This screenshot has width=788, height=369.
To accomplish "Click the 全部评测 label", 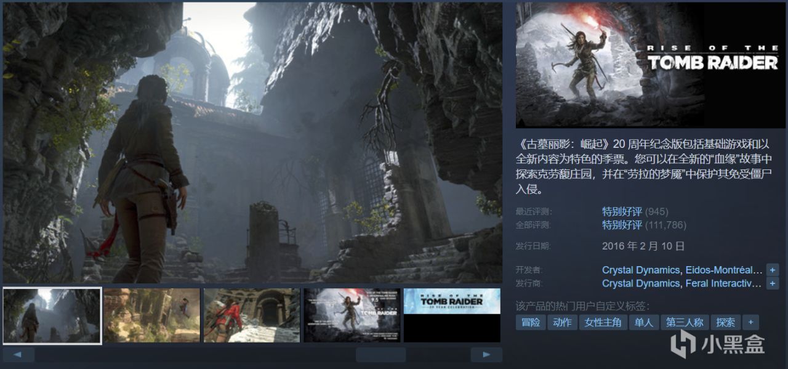I will [533, 225].
